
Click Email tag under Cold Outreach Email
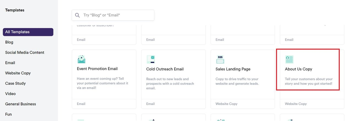[150, 104]
